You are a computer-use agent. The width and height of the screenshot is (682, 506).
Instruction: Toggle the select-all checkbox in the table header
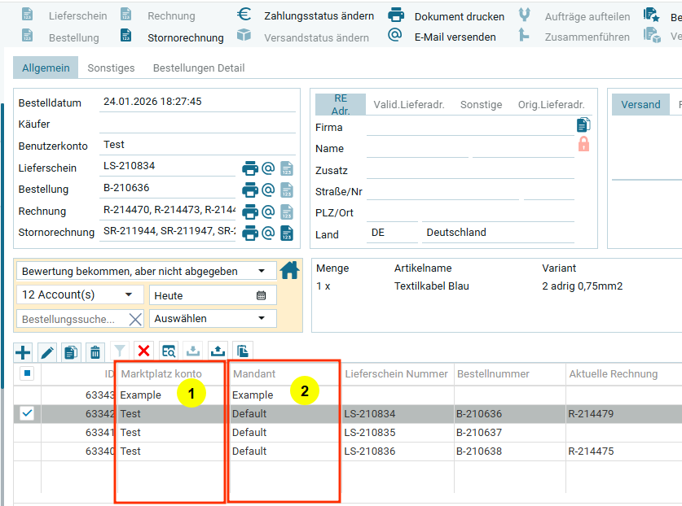[x=27, y=374]
